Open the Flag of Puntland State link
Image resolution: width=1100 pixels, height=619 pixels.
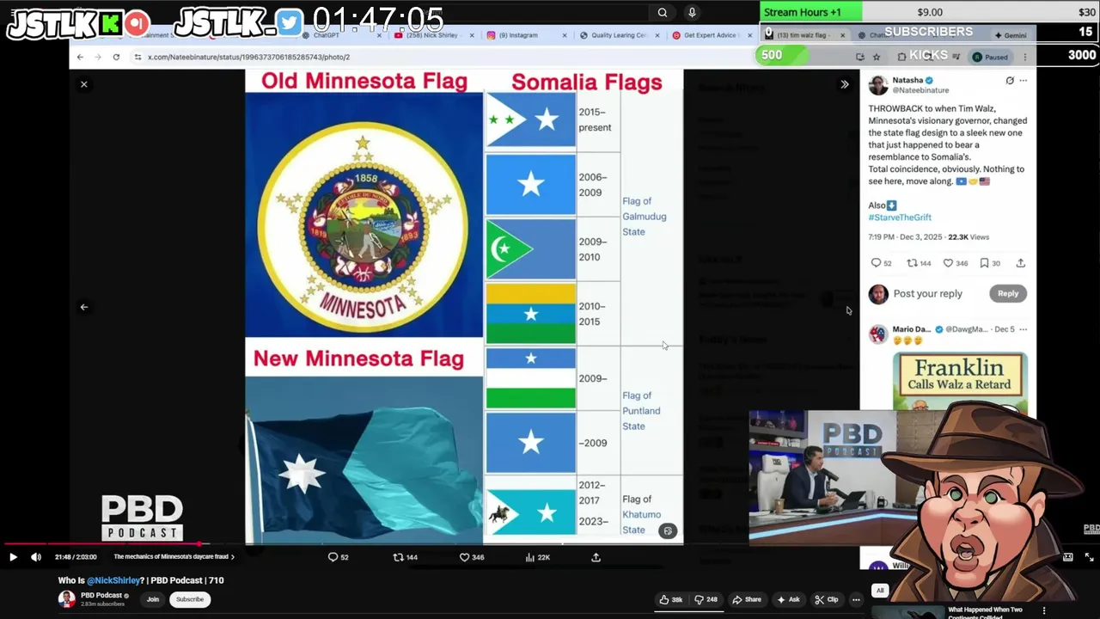click(641, 411)
